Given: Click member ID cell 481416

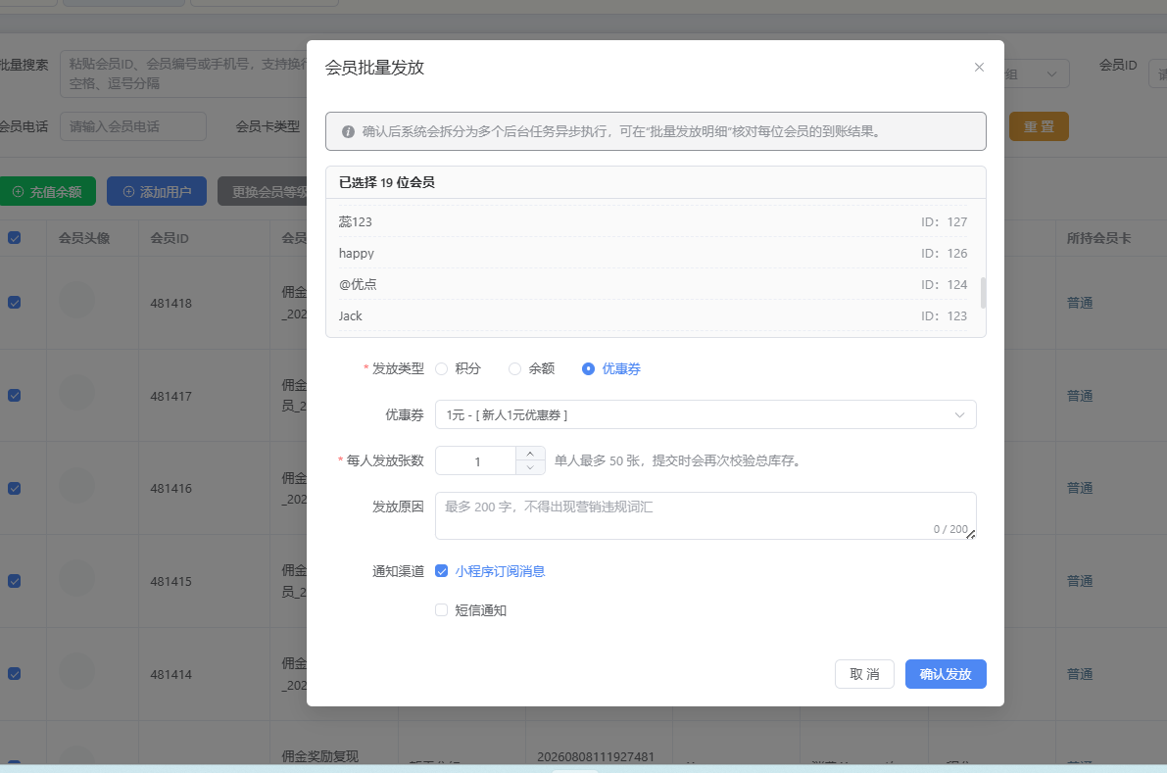Looking at the screenshot, I should click(x=171, y=488).
